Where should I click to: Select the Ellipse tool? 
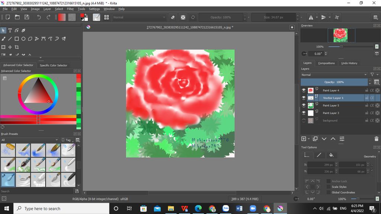click(x=23, y=39)
